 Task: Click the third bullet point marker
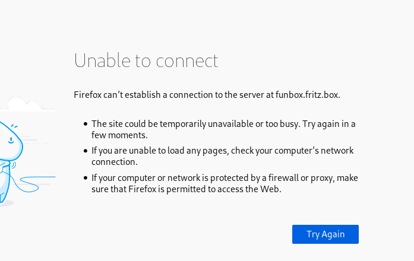click(x=86, y=177)
